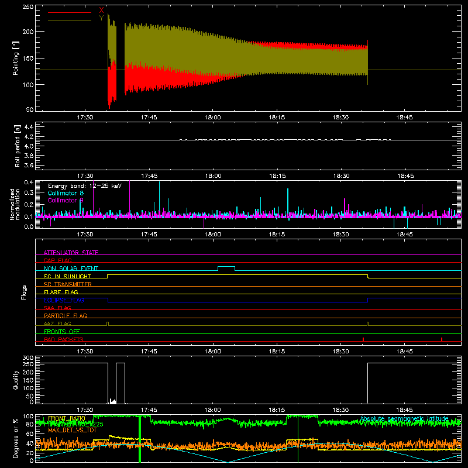Select the 'Y' legend label
Viewport: 468px width, 468px height.
click(x=101, y=18)
